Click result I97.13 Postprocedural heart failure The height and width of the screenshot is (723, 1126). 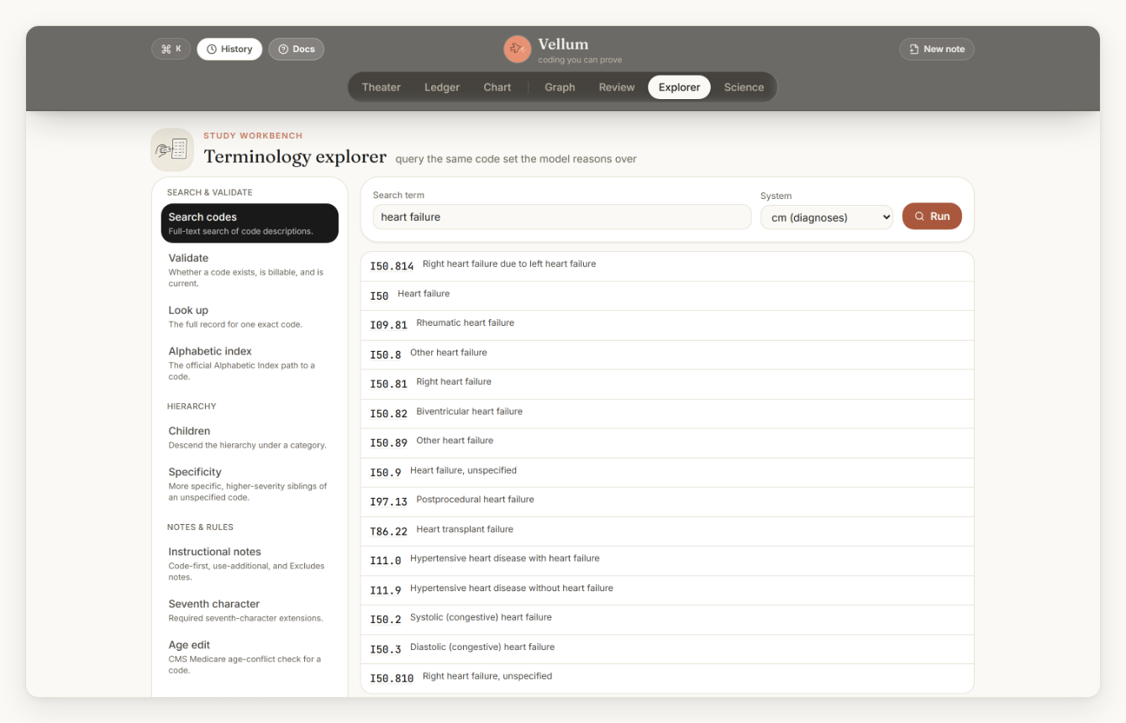667,501
